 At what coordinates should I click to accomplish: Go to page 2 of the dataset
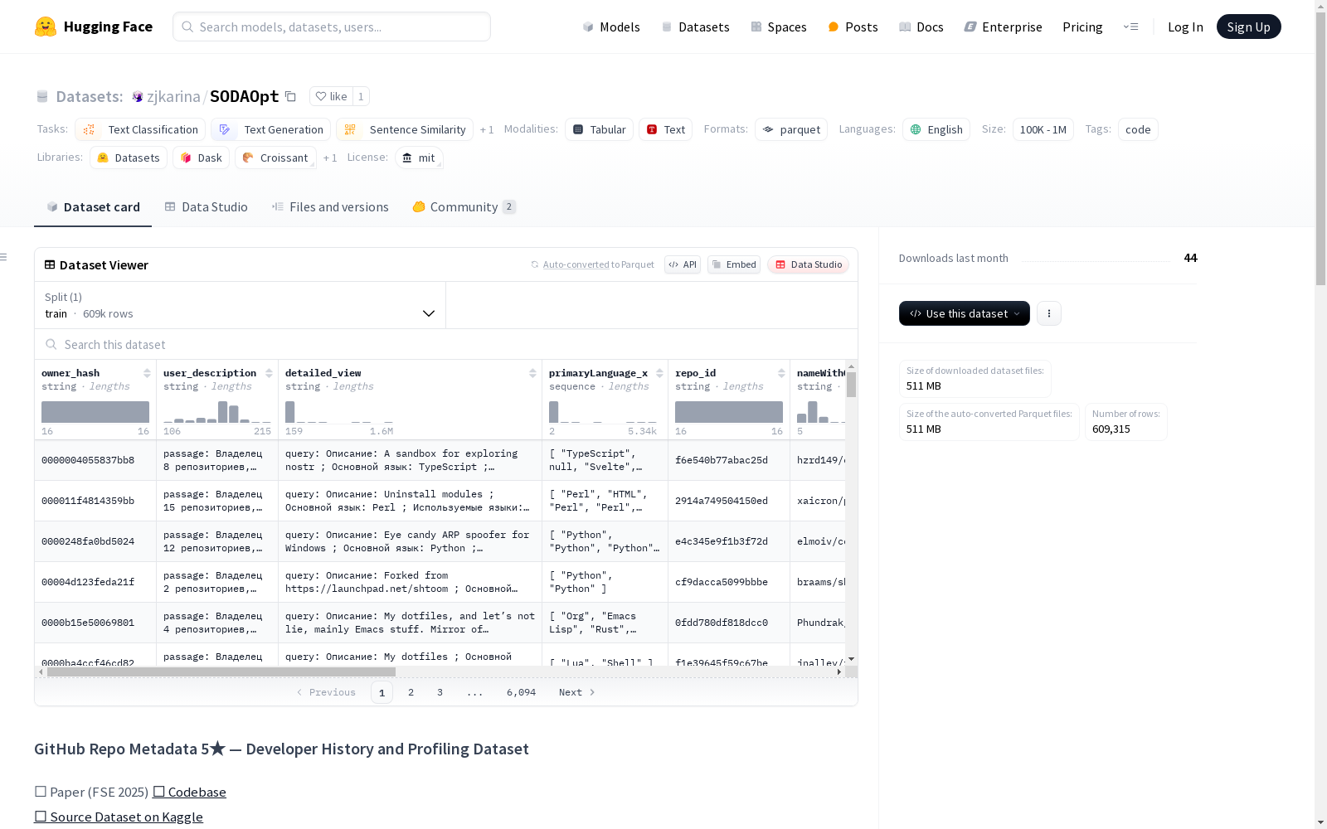(x=411, y=692)
